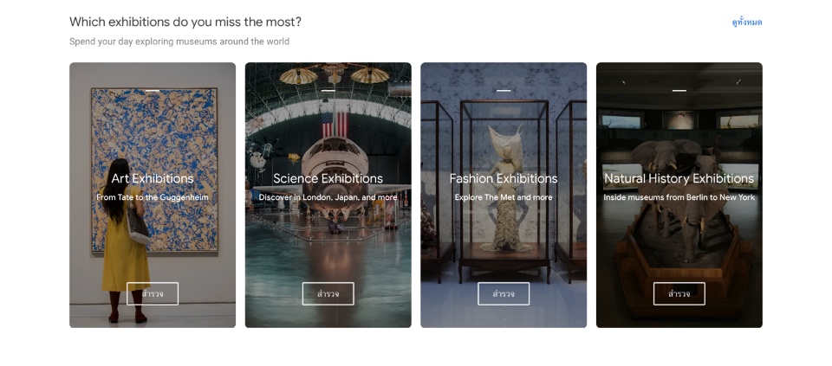Viewport: 832px width, 366px height.
Task: Click the white indicator bar on Art card
Action: pos(153,91)
